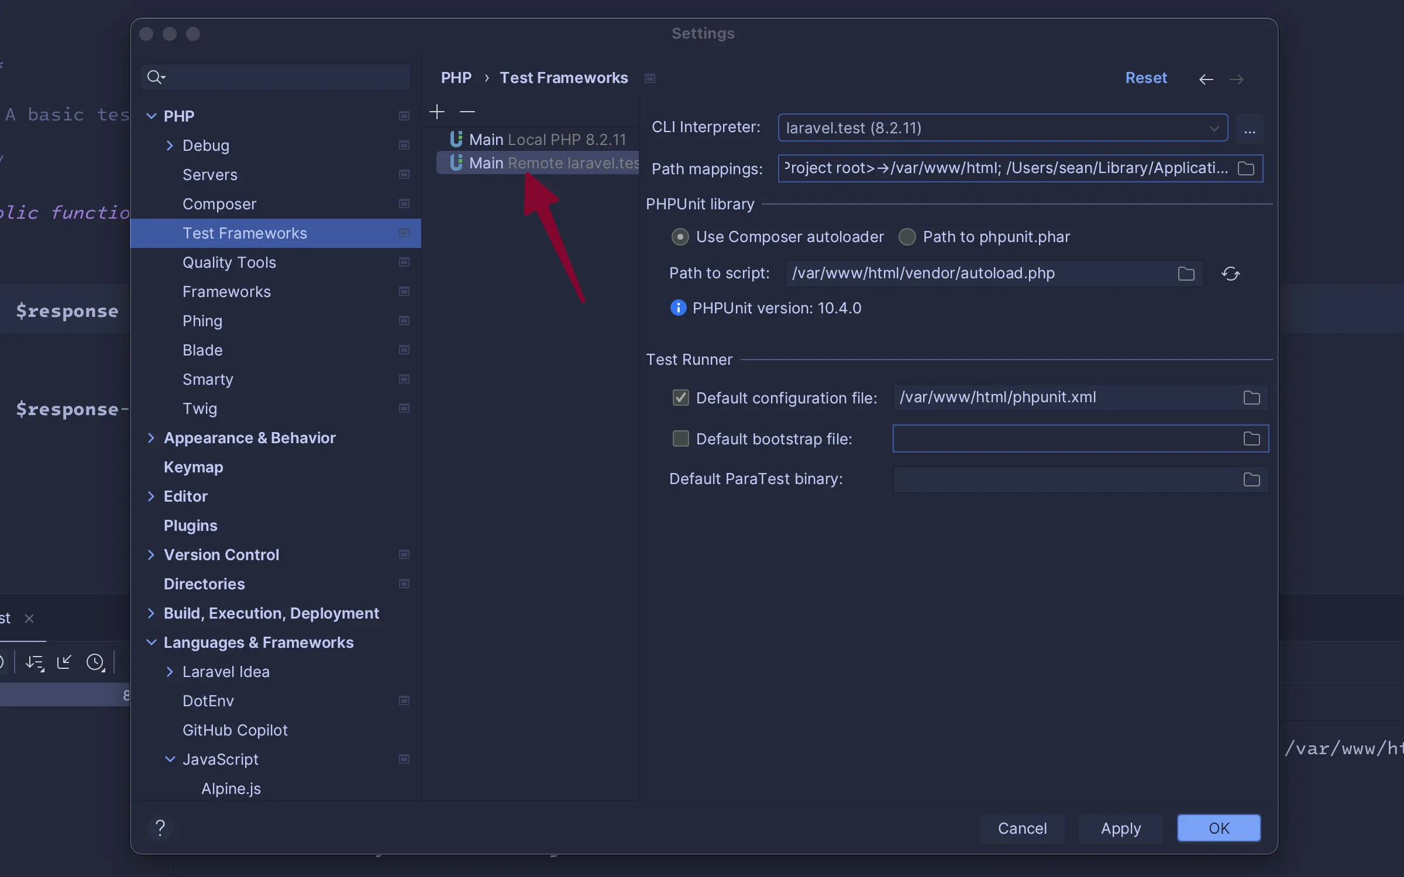Open help with question mark button
The height and width of the screenshot is (877, 1404).
point(160,827)
